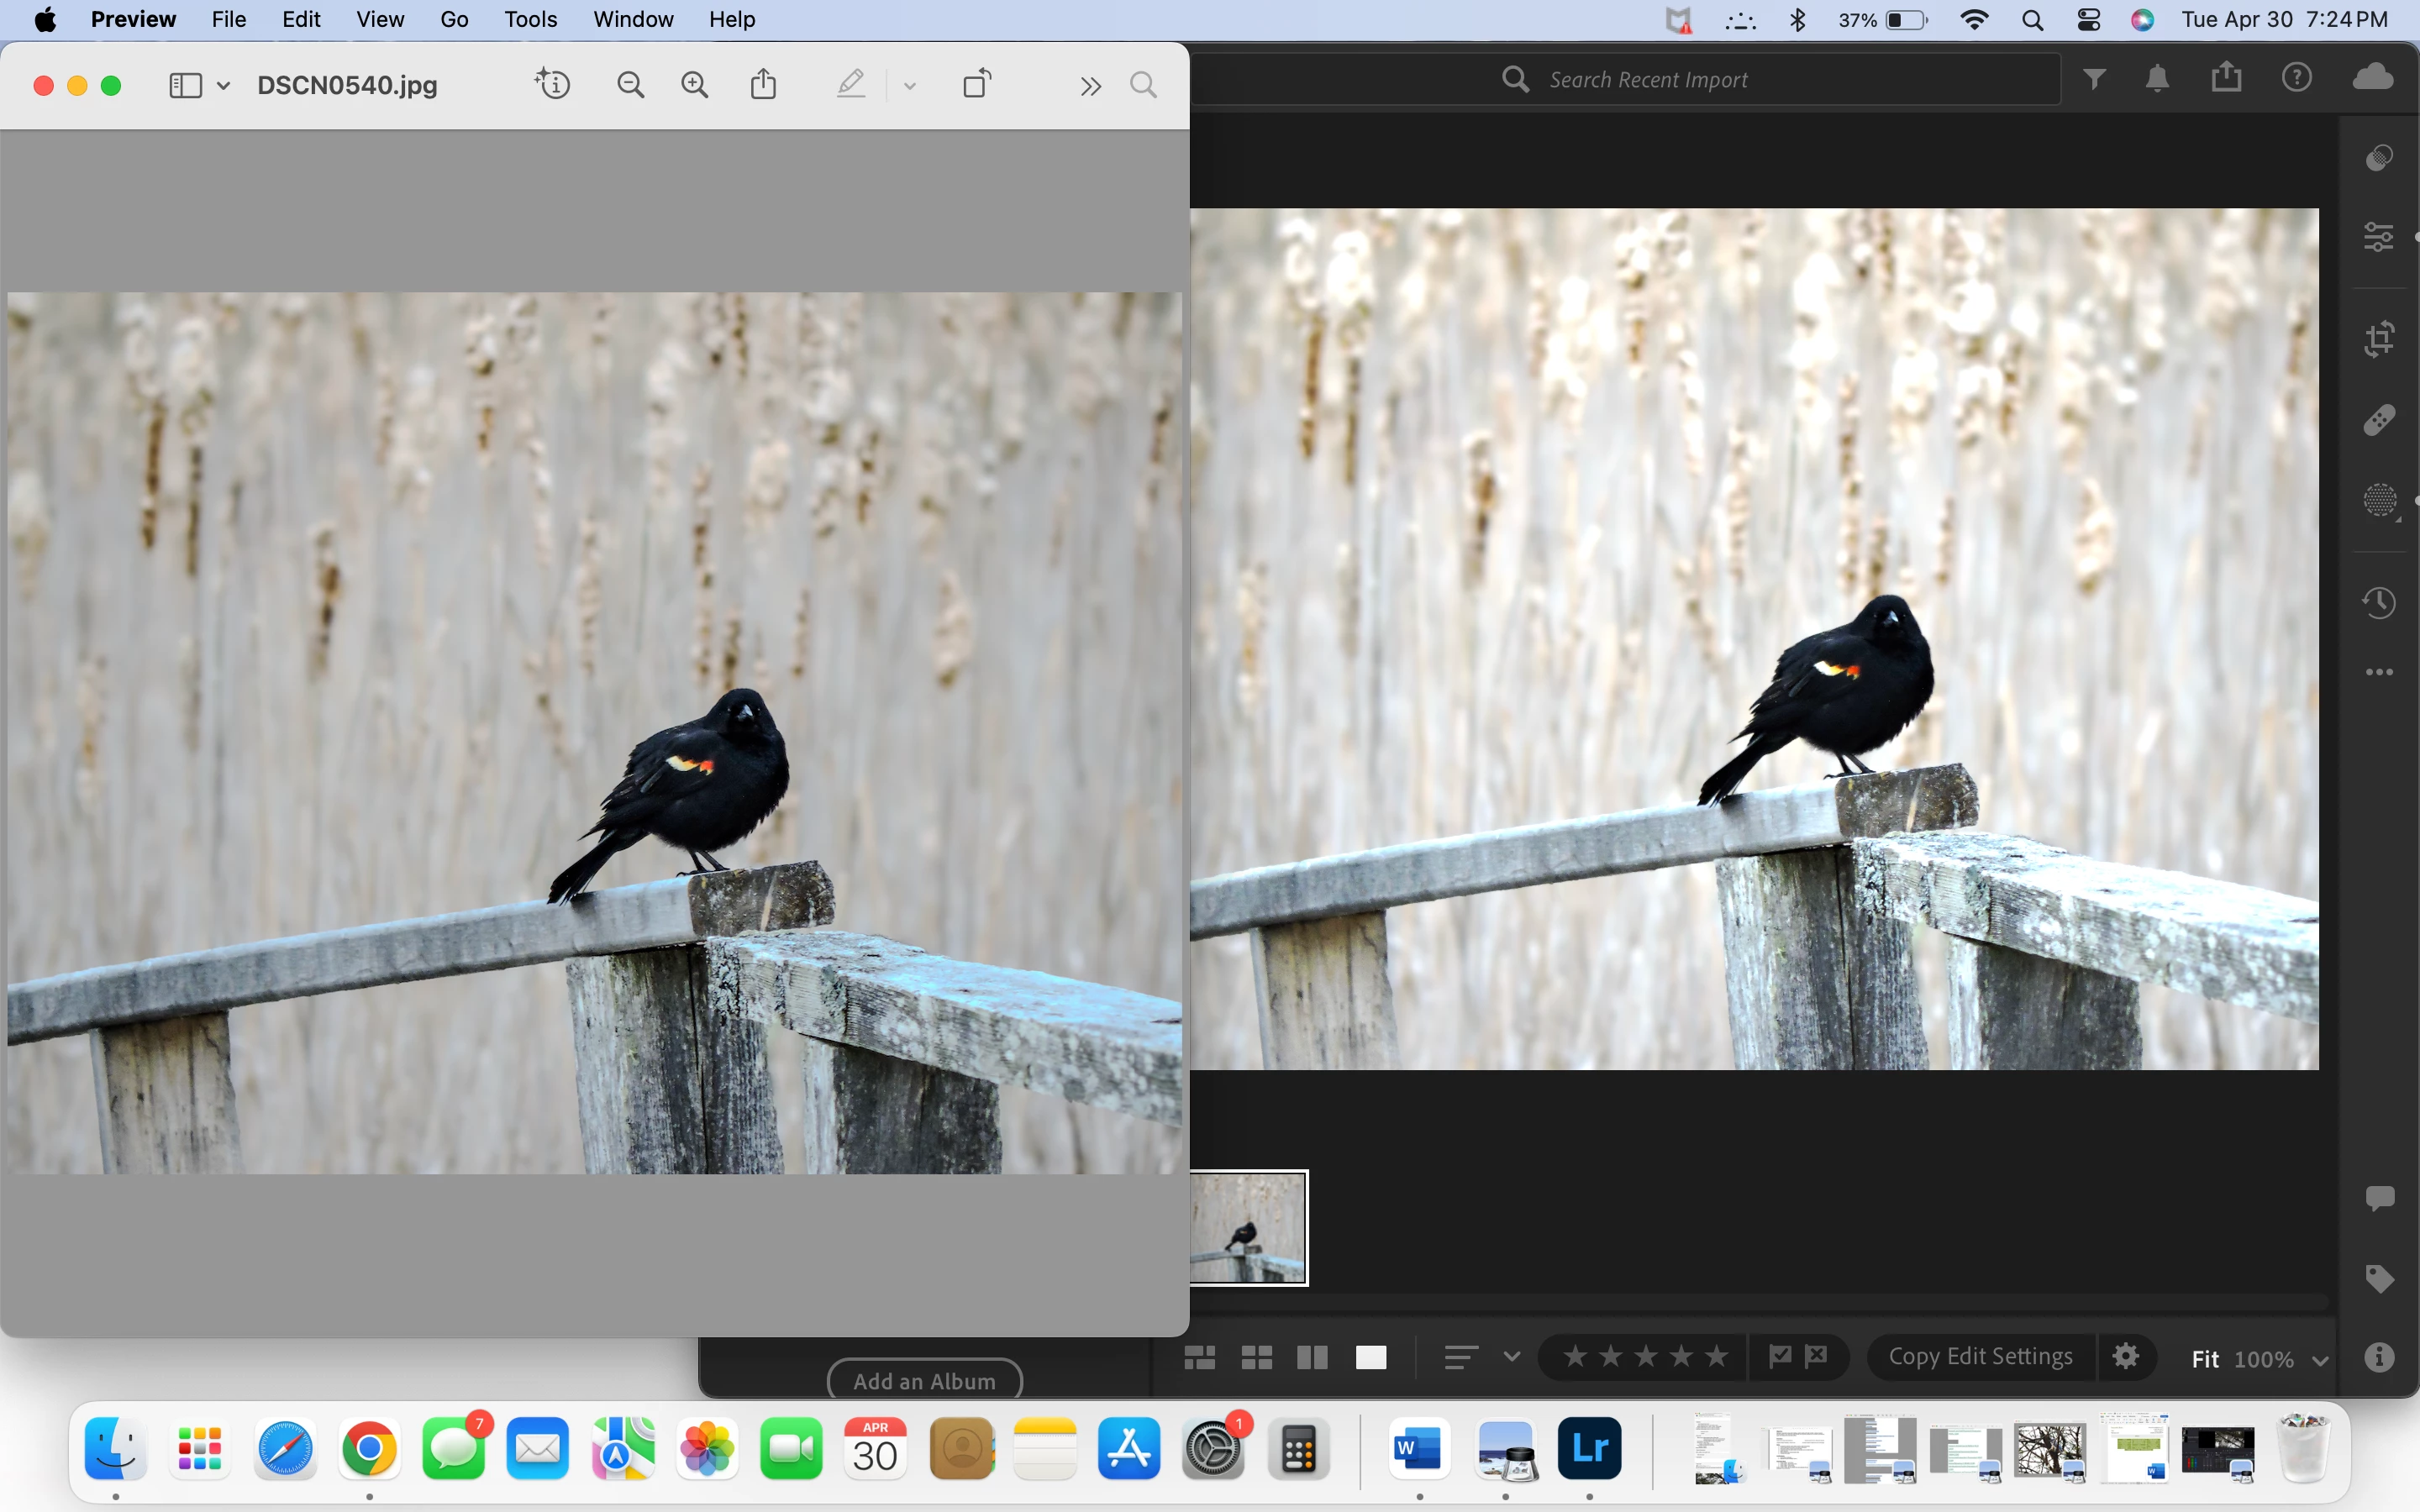This screenshot has height=1512, width=2420.
Task: Show the Versions history panel
Action: pos(2380,603)
